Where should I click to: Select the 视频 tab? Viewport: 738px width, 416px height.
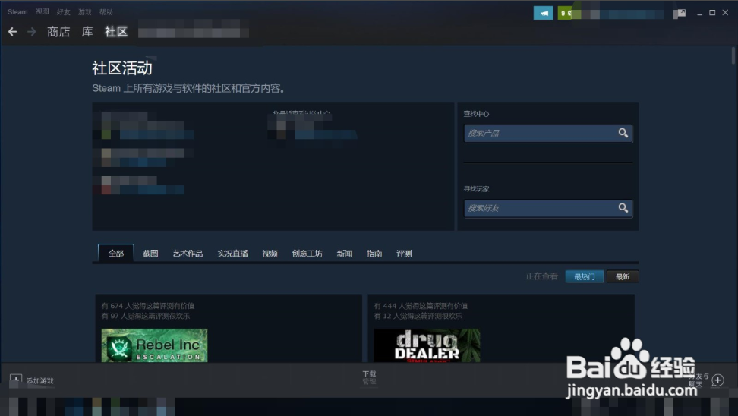click(270, 254)
